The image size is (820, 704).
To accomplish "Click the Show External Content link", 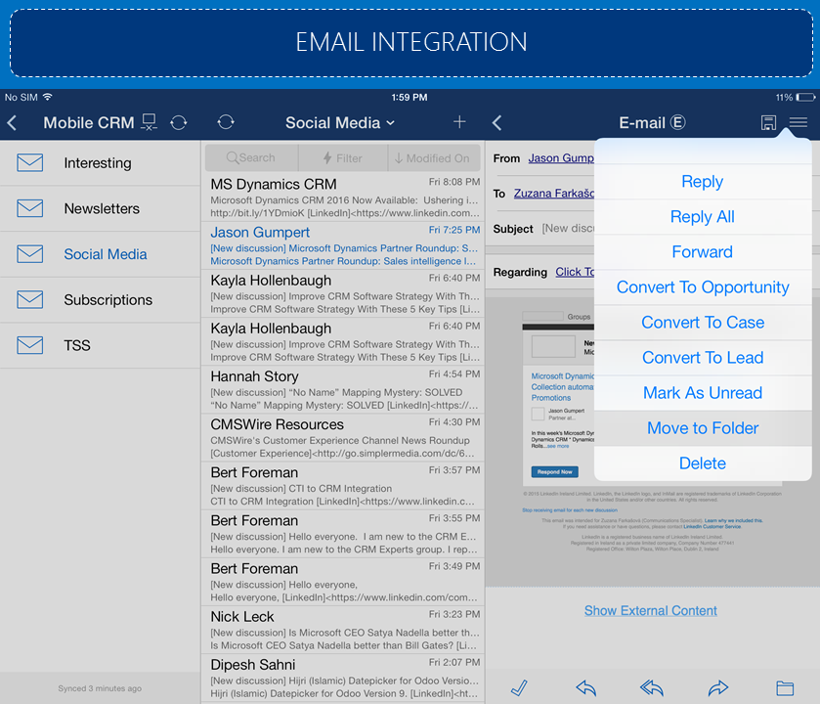I will click(x=650, y=610).
